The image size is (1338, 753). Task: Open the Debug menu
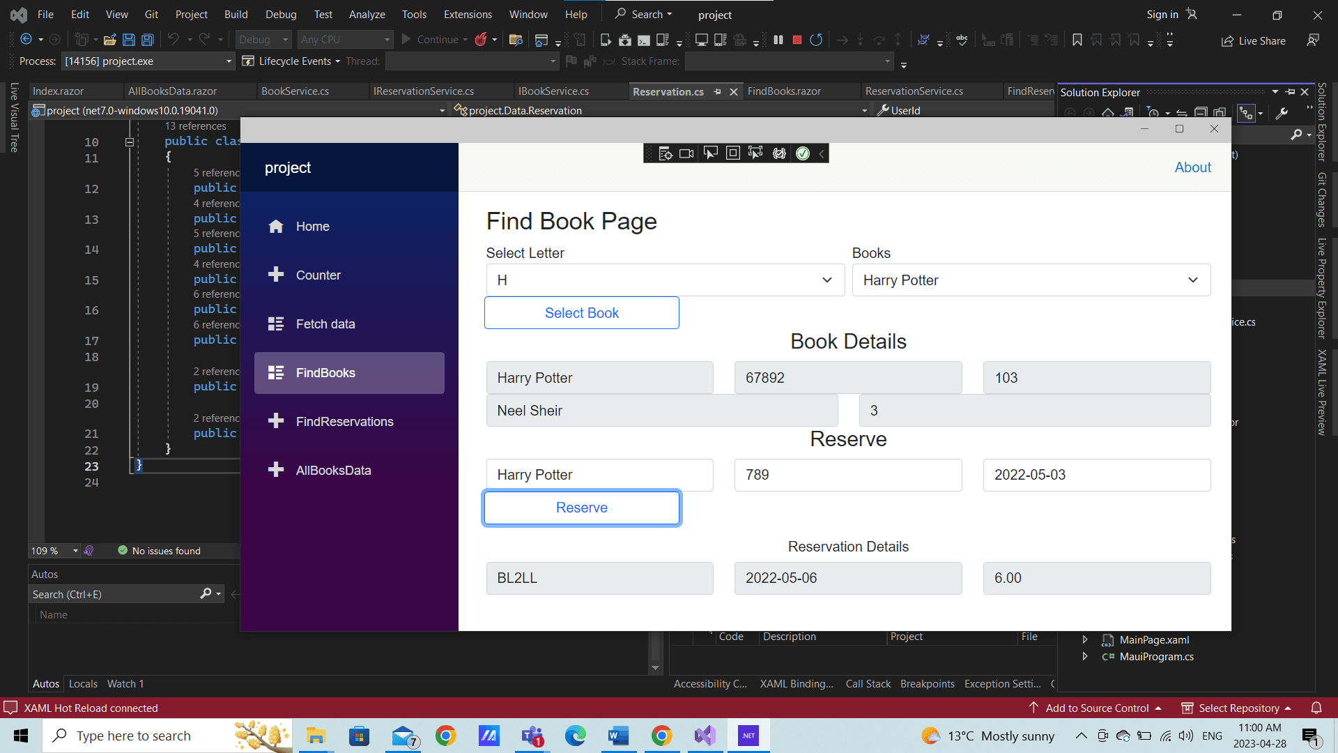tap(281, 14)
